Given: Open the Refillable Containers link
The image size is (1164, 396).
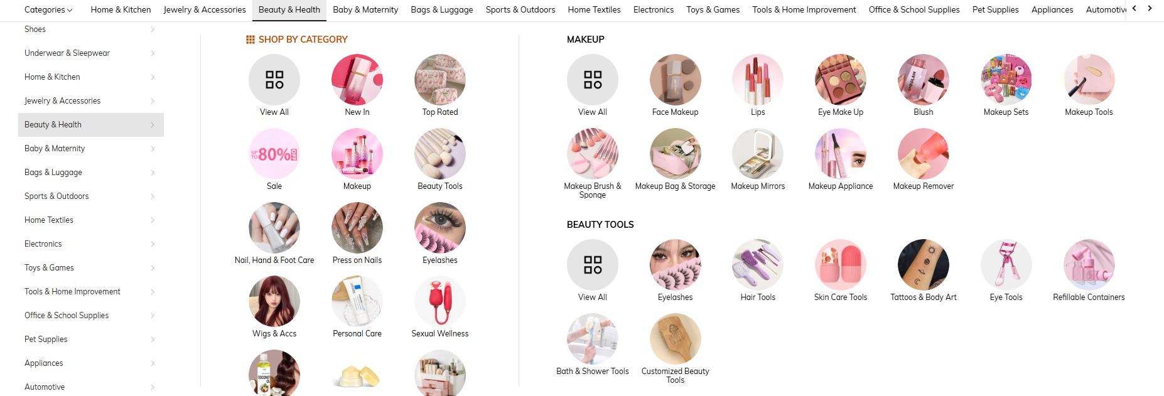Looking at the screenshot, I should (x=1089, y=297).
